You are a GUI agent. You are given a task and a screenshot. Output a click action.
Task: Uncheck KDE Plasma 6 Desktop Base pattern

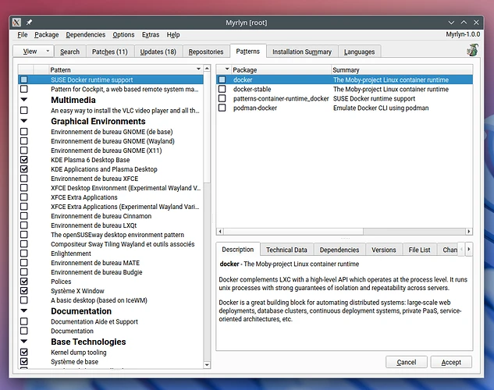click(x=24, y=160)
